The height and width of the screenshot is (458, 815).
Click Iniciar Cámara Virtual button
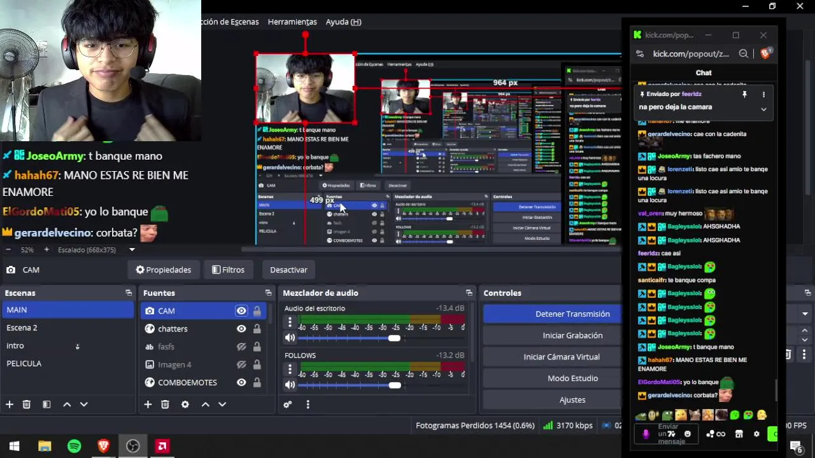click(x=552, y=357)
